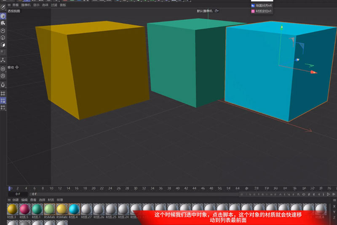
Task: Select the Model mode cube icon
Action: [3, 16]
